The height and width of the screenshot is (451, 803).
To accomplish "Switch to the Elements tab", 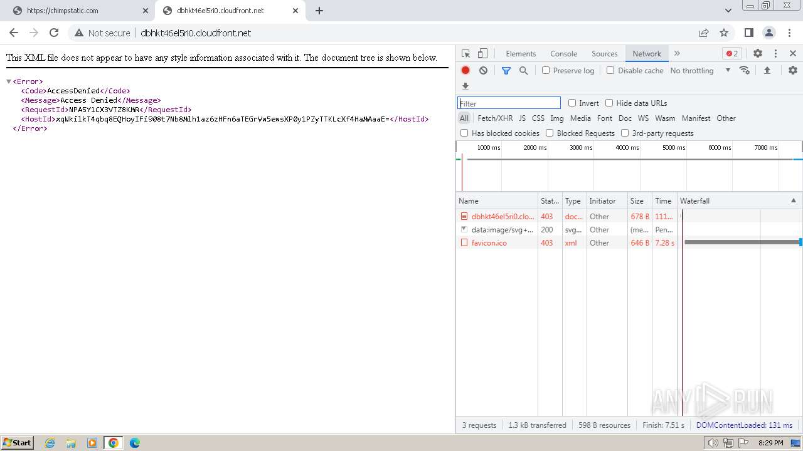I will 521,54.
